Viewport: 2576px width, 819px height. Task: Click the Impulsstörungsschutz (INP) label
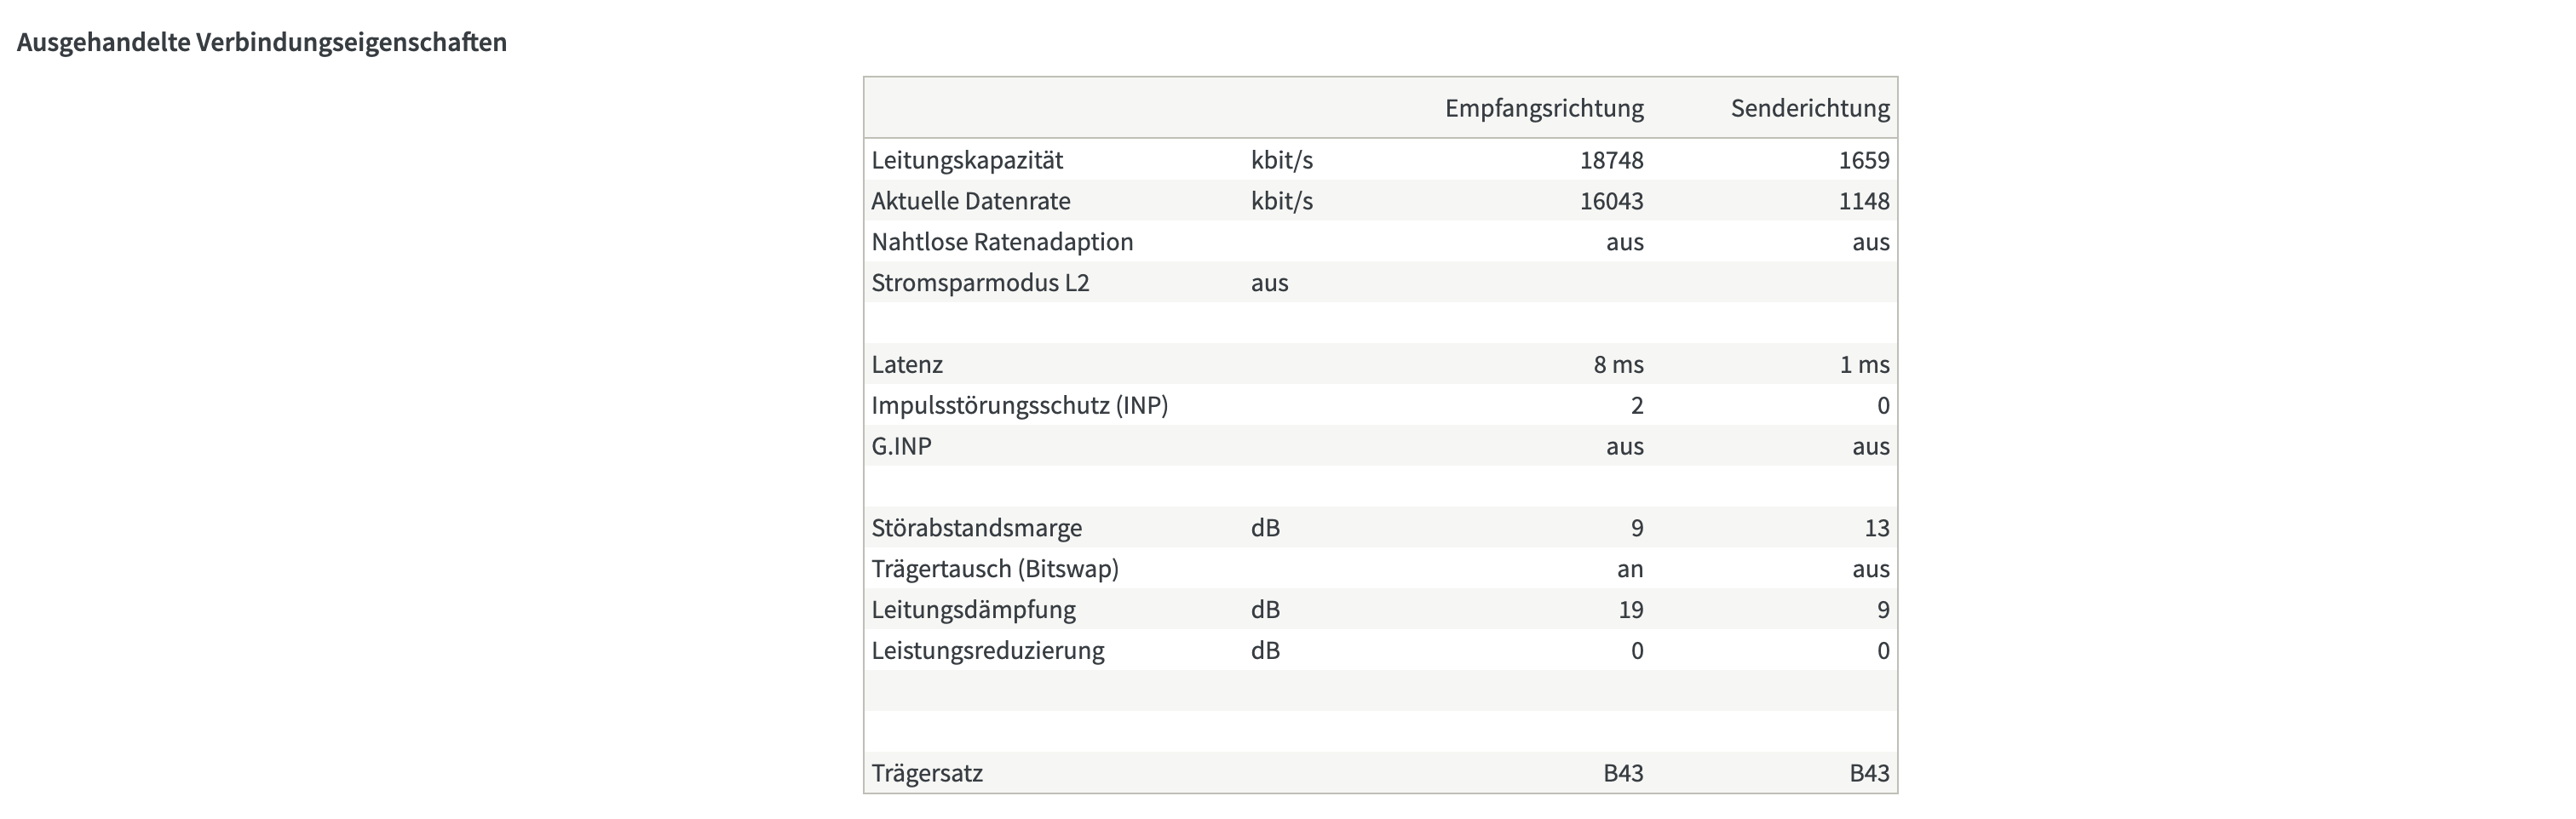click(1019, 405)
